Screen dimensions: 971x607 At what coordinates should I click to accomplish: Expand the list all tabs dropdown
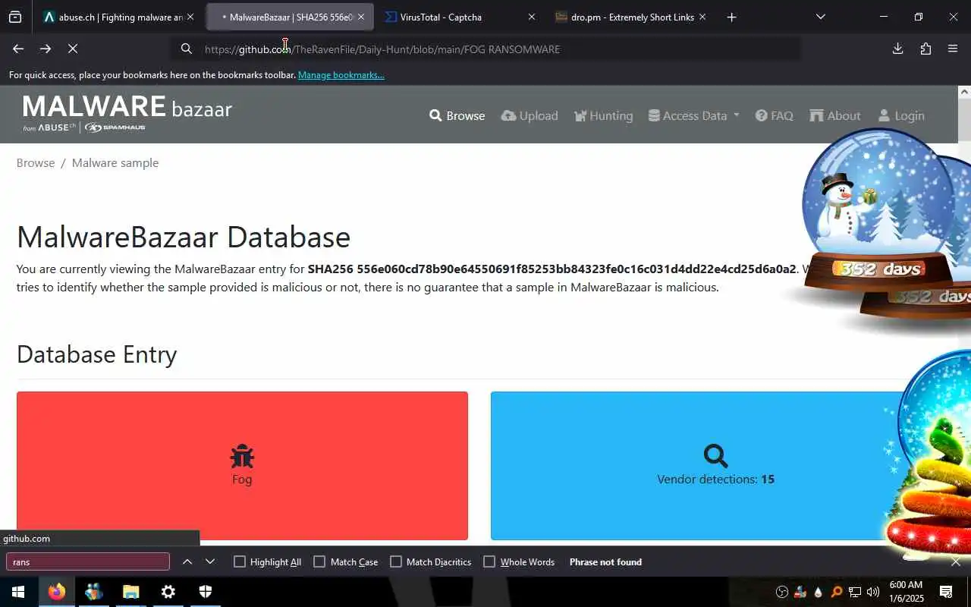point(820,17)
